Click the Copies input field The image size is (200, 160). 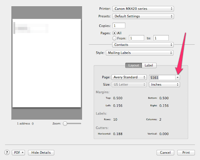119,26
